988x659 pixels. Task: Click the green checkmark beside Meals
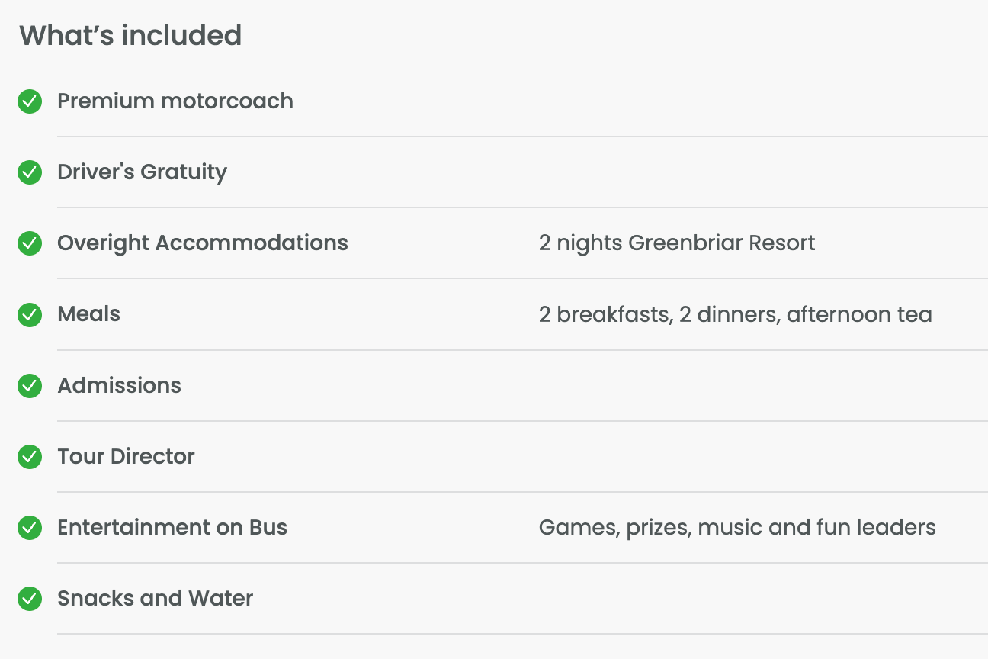30,314
